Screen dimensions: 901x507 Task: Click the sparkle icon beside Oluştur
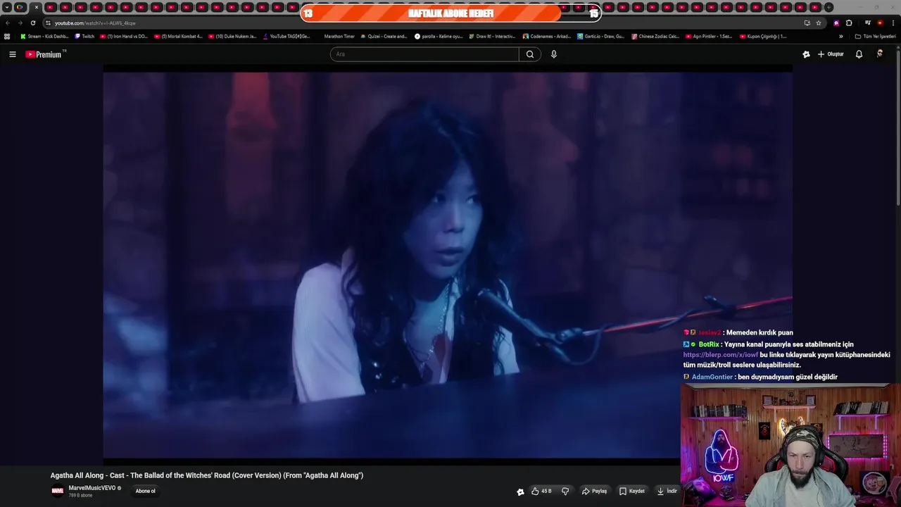(806, 54)
